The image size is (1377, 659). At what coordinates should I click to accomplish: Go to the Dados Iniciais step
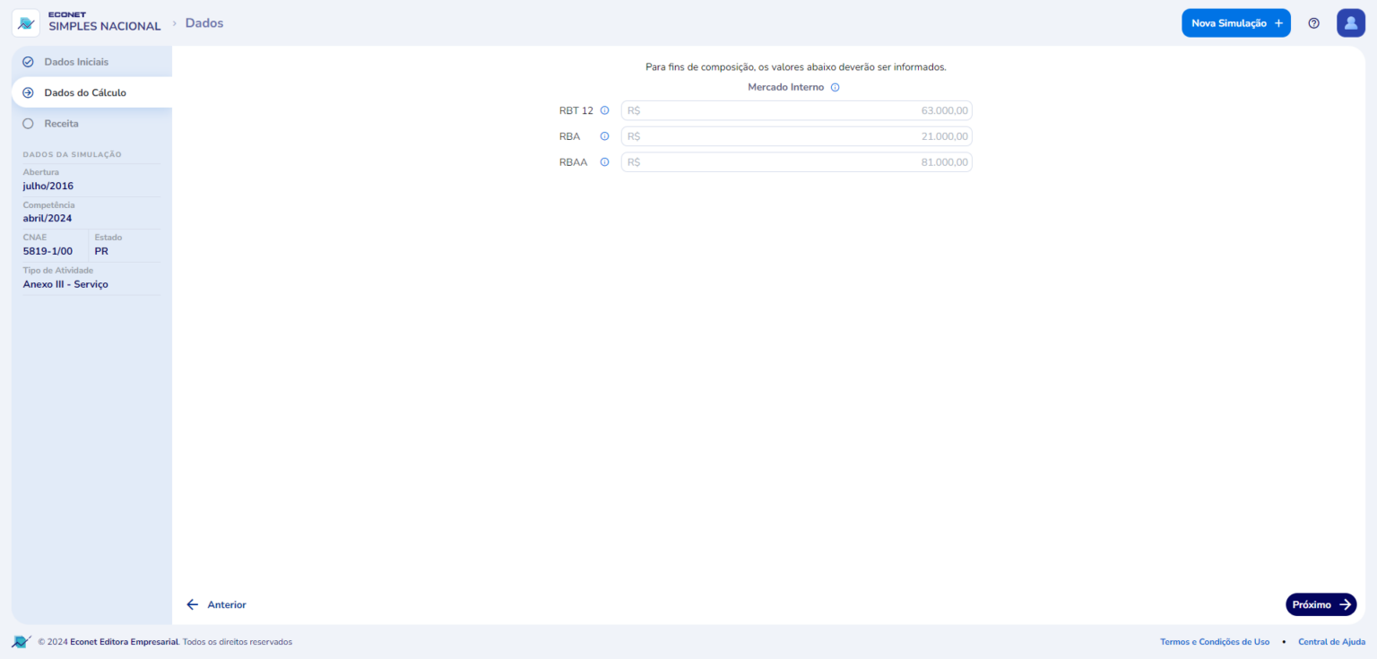pos(76,62)
